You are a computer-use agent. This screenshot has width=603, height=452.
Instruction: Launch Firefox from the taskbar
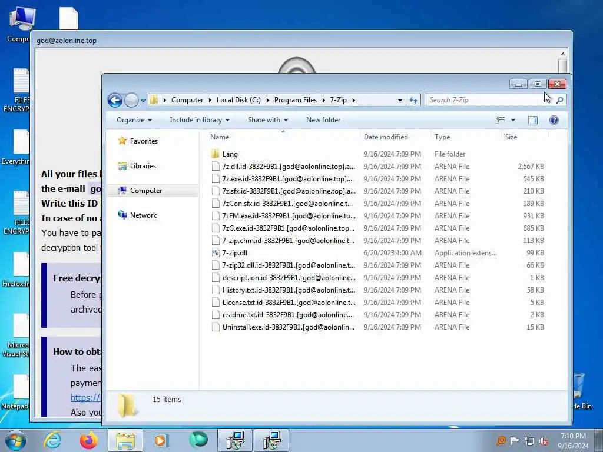(88, 440)
